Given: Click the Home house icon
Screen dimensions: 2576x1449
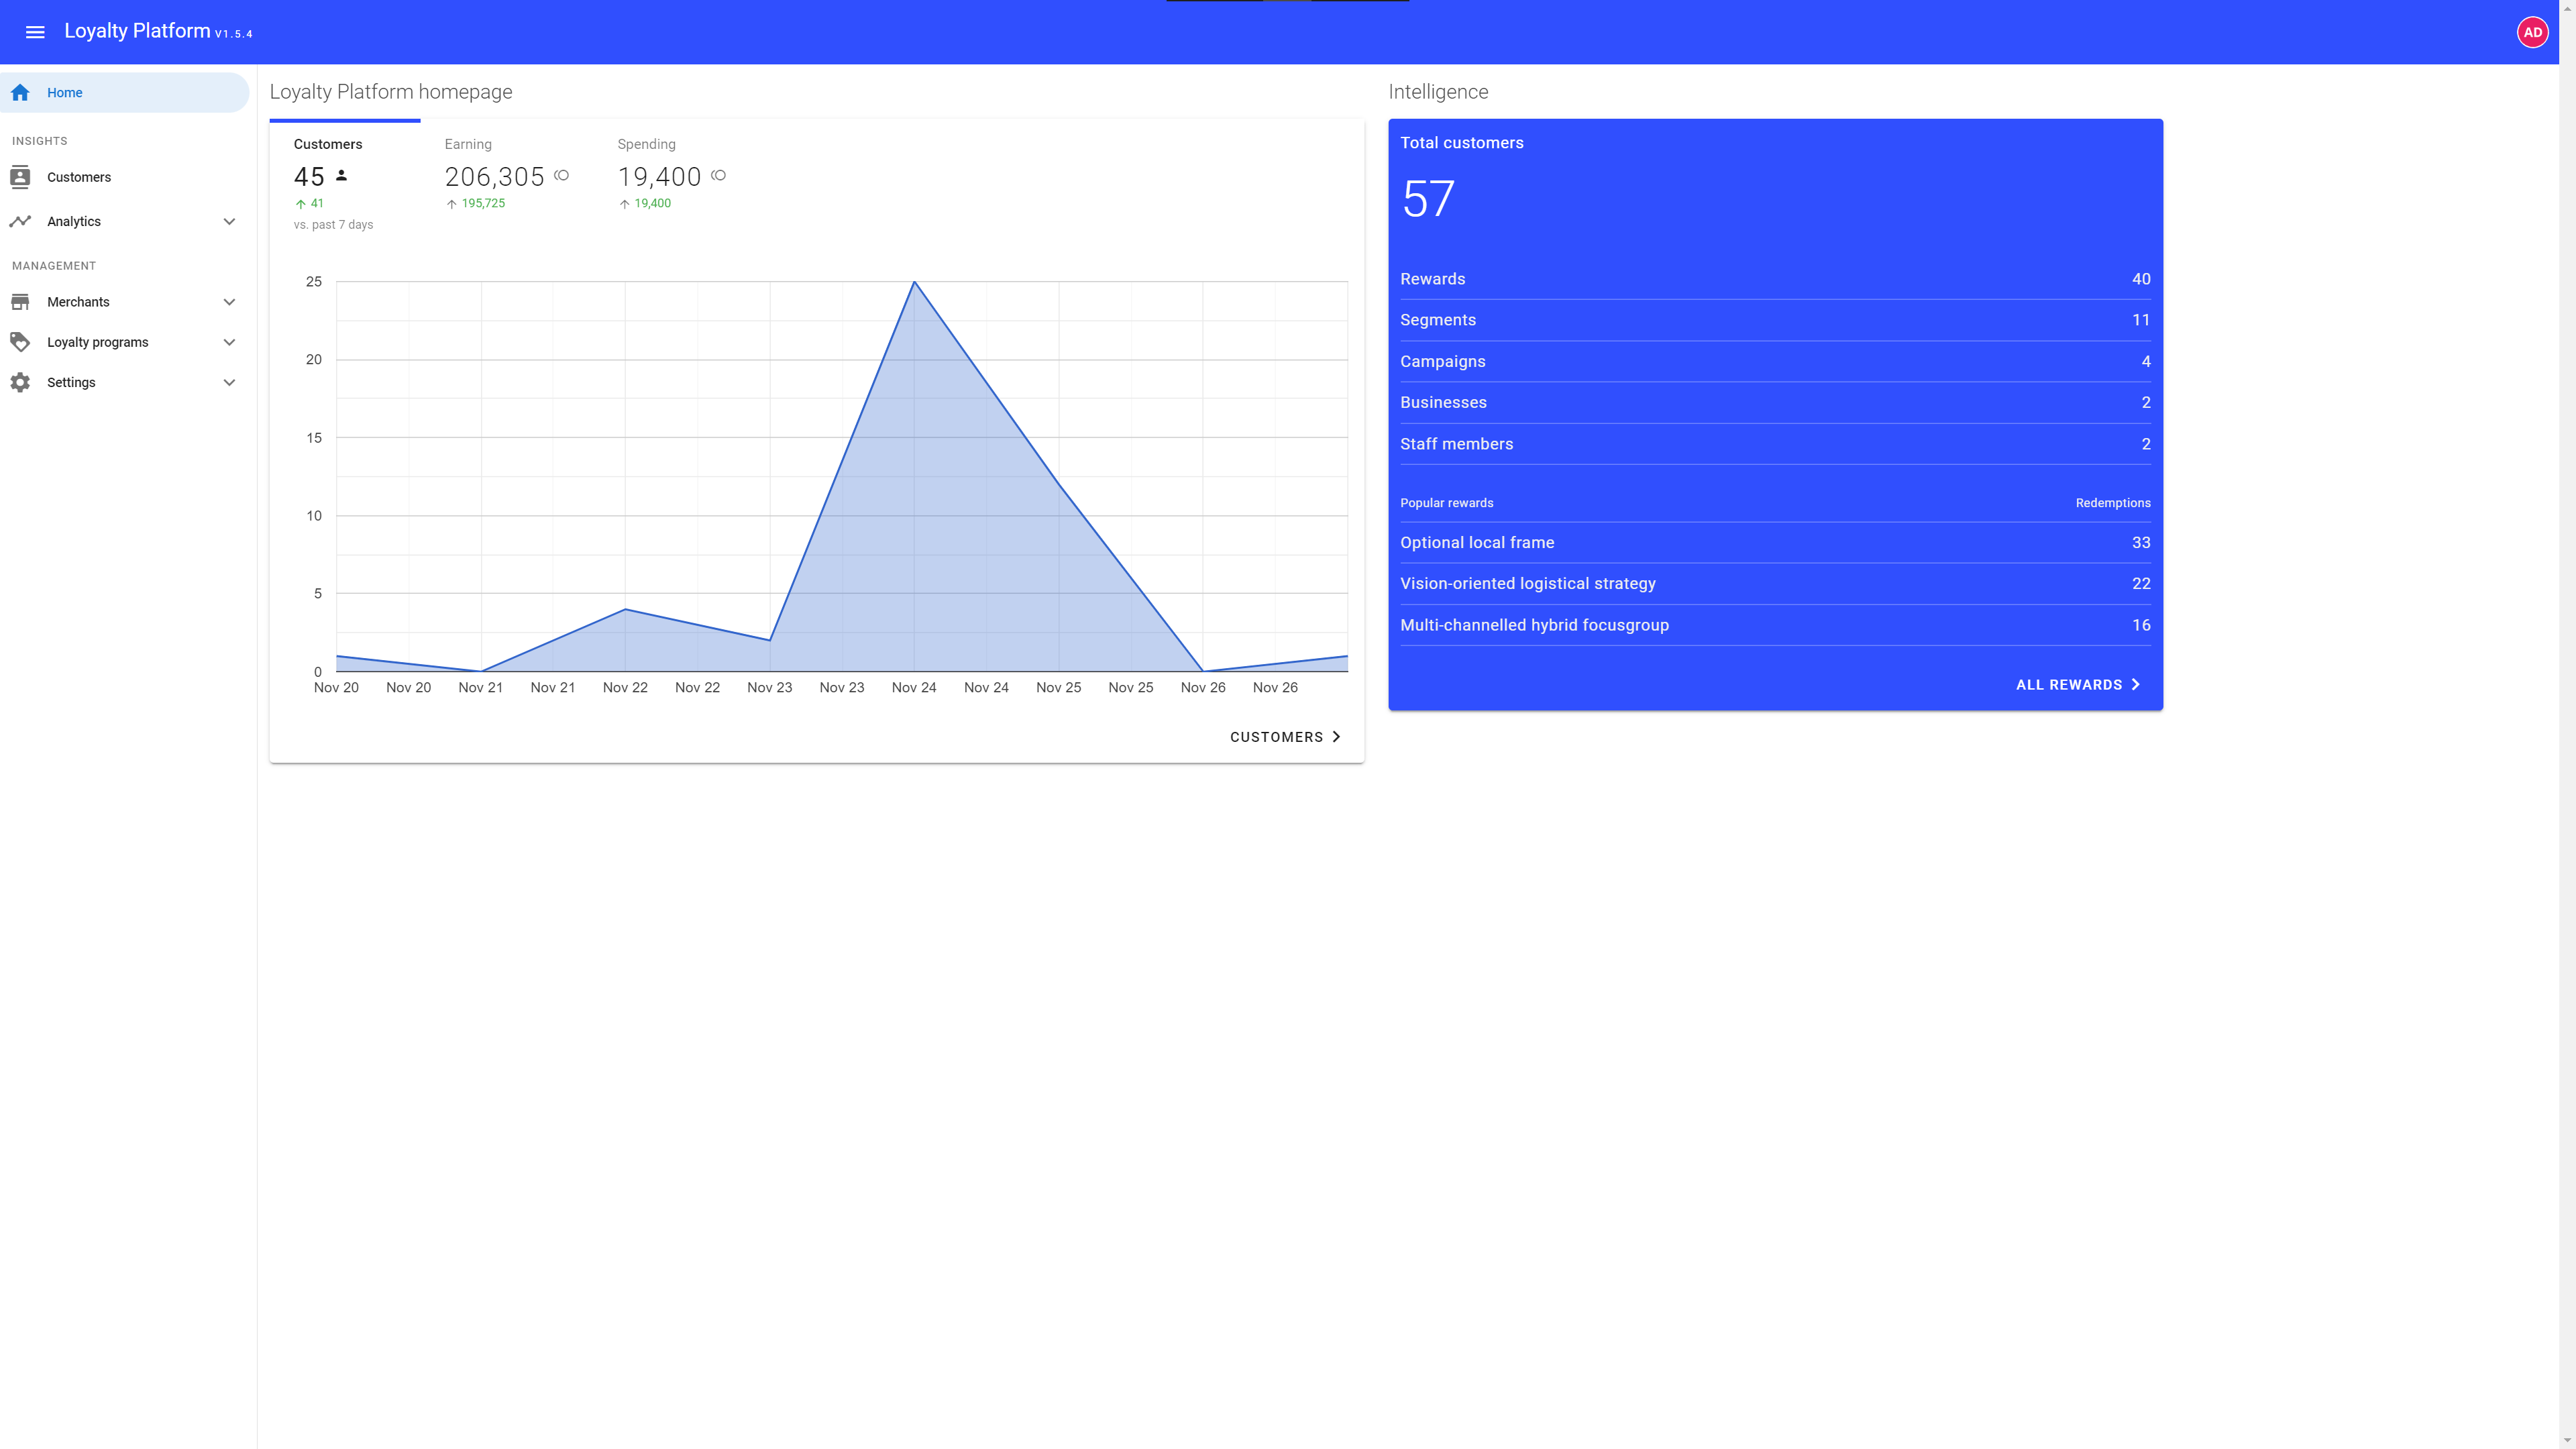Looking at the screenshot, I should click(20, 92).
